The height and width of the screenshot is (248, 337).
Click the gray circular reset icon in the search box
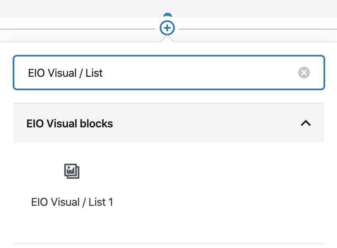click(x=304, y=73)
